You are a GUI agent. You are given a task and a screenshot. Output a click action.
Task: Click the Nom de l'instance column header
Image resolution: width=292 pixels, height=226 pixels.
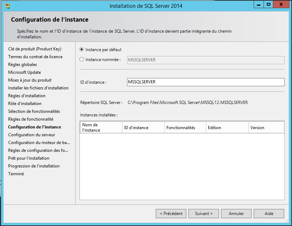click(101, 127)
